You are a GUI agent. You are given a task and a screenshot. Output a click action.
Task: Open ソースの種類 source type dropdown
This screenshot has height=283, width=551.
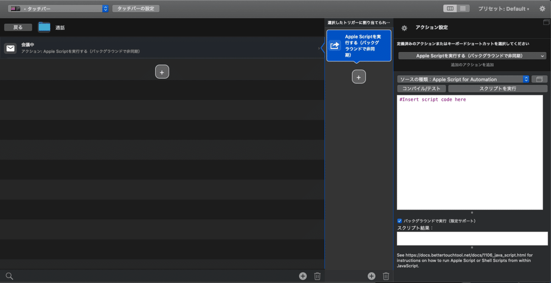(463, 79)
